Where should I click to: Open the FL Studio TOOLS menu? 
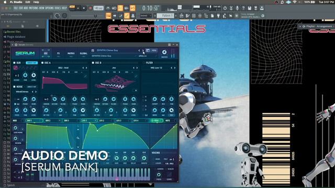58,8
